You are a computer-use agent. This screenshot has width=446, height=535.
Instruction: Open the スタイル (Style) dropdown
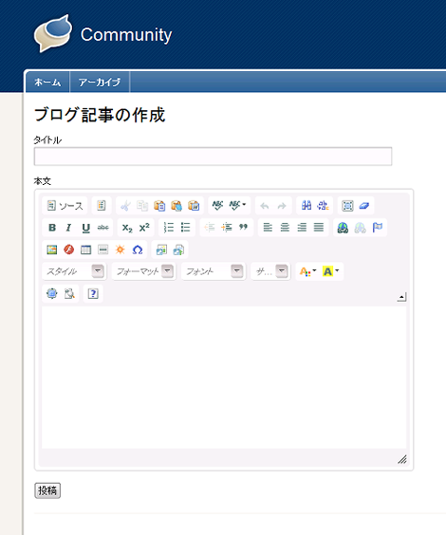click(74, 271)
